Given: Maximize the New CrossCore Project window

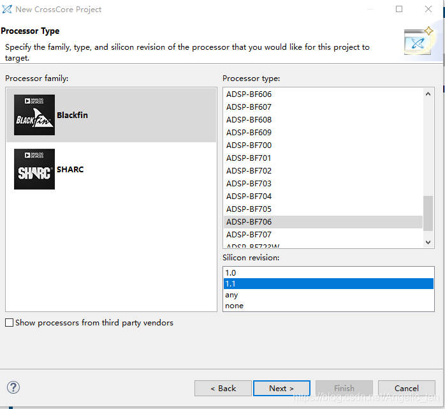Looking at the screenshot, I should coord(399,9).
